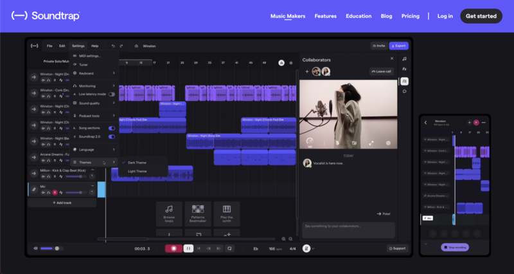
Task: Open Browse loops tile
Action: point(169,214)
